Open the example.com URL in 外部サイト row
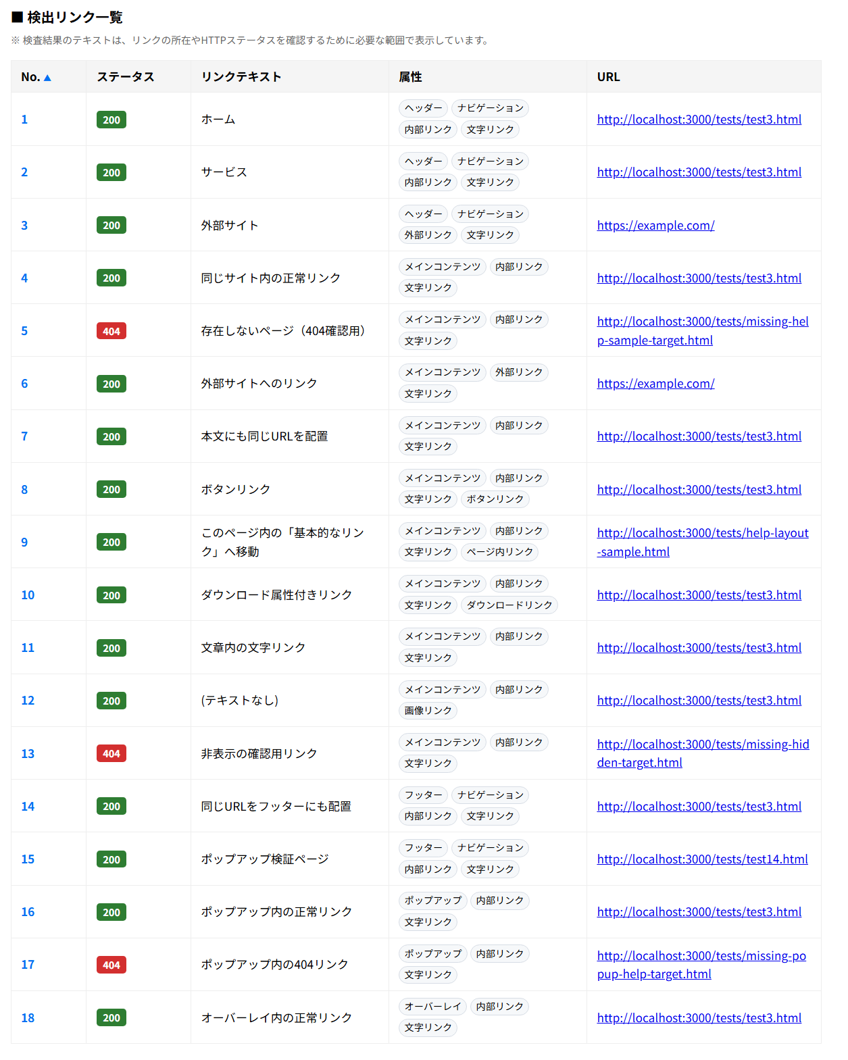The width and height of the screenshot is (848, 1060). [x=655, y=226]
